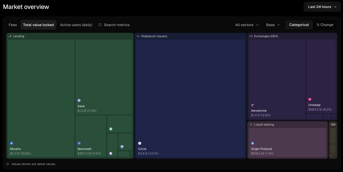Open the Uniswap treemap tile

click(321, 76)
